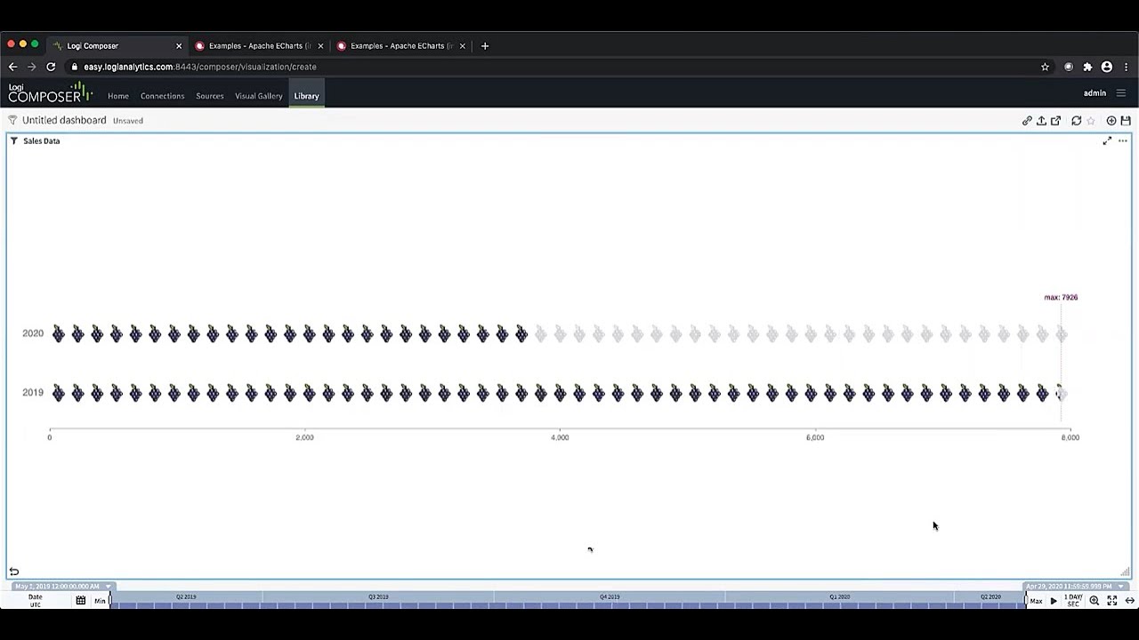The image size is (1139, 640).
Task: Go to the Home nav item
Action: coord(118,96)
